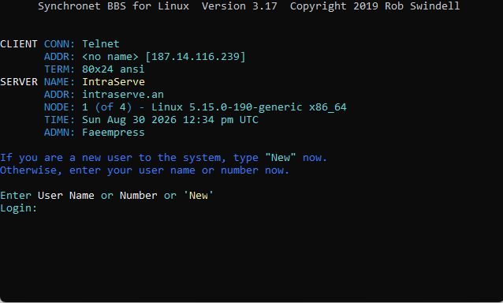Click the yellow 'New' in the prompt line

tap(198, 196)
